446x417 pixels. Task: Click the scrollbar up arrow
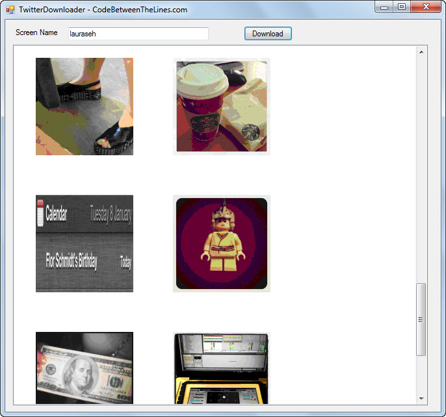[x=421, y=52]
